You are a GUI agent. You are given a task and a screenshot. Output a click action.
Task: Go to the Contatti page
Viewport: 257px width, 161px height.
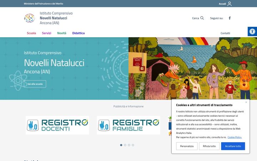[225, 33]
